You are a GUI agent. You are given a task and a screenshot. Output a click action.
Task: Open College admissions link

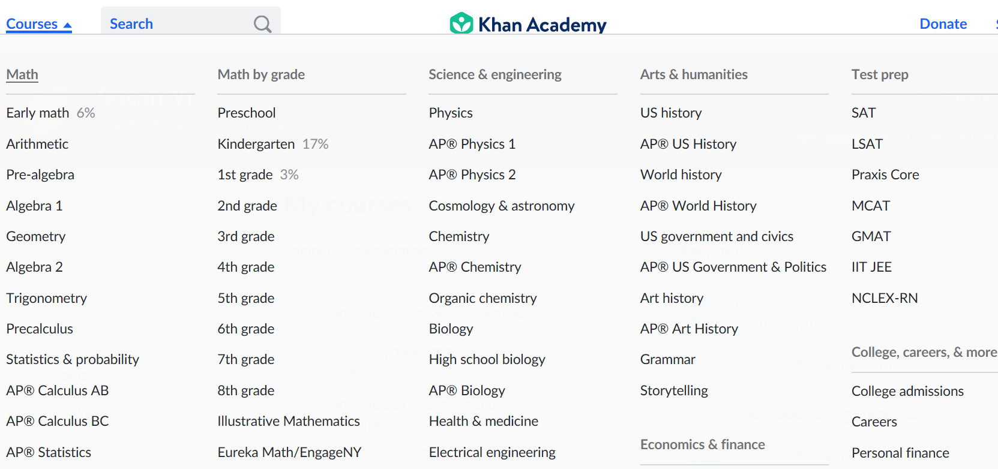tap(907, 391)
